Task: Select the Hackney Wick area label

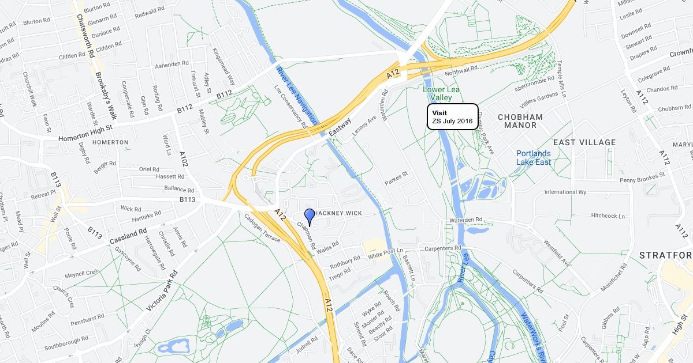Action: click(x=337, y=213)
